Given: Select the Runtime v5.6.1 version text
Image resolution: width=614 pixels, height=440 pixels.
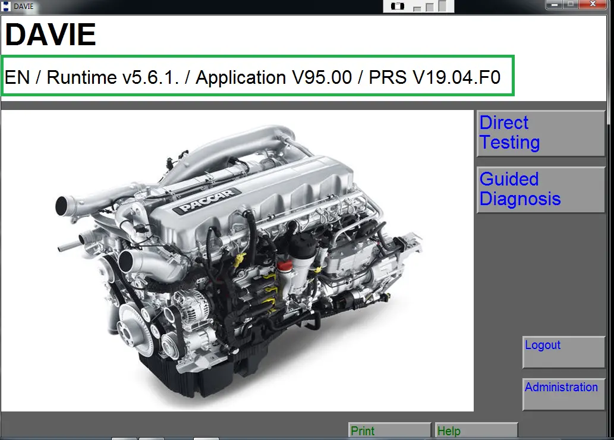Looking at the screenshot, I should pos(113,77).
